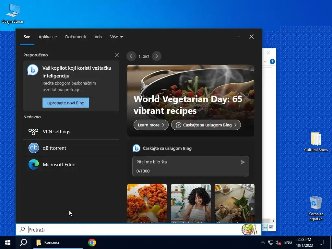332x249 pixels.
Task: Open World Vegetarian Day headline
Action: 188,105
